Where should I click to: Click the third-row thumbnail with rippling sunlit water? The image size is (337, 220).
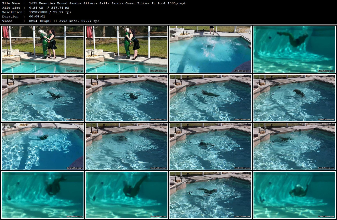[x=210, y=146]
